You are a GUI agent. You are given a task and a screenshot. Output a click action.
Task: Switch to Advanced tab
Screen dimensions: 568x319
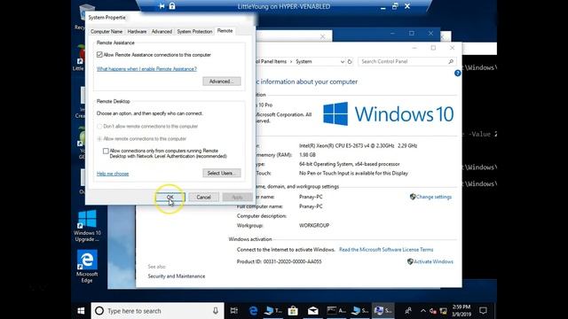[x=162, y=32]
